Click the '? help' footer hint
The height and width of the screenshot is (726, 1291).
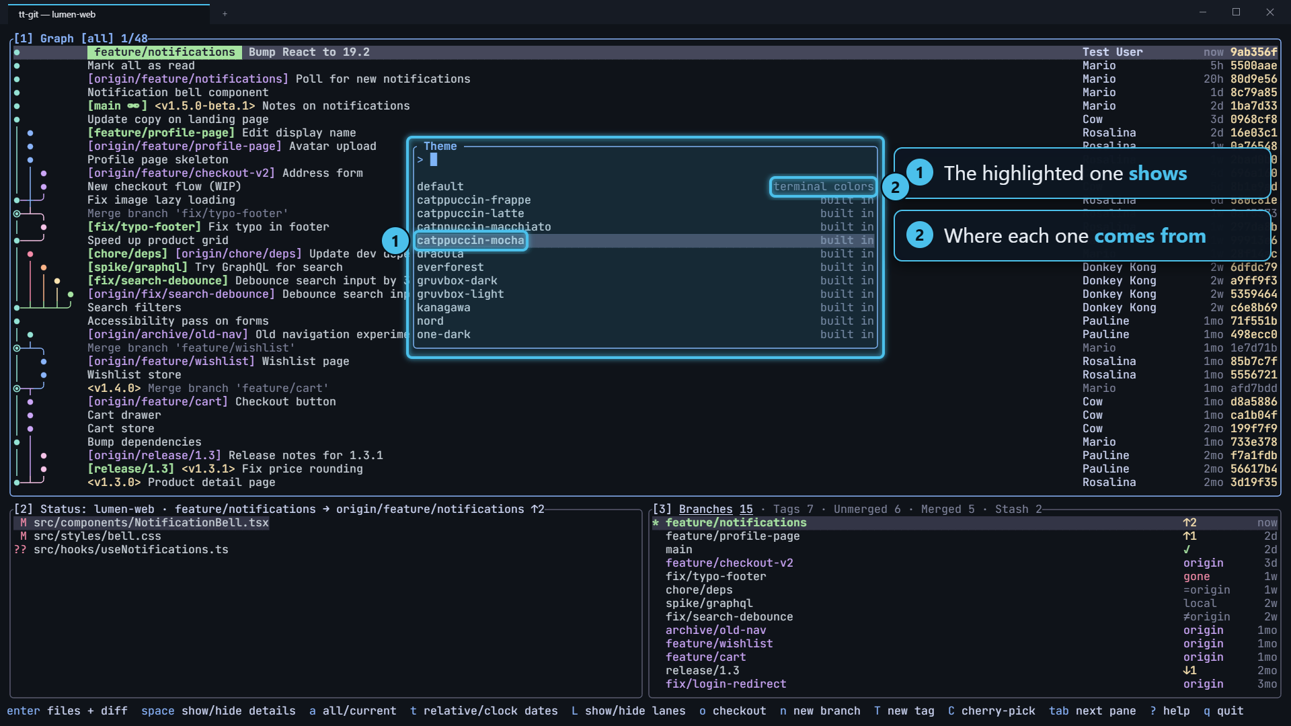(1170, 711)
